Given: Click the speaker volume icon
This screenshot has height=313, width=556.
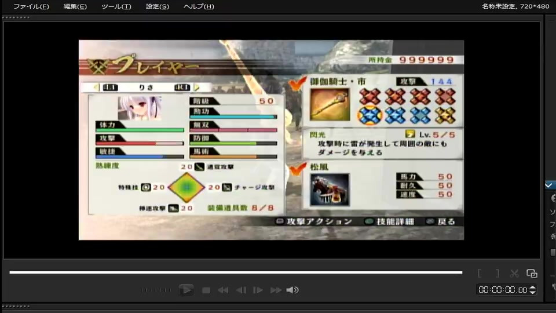Looking at the screenshot, I should point(292,290).
